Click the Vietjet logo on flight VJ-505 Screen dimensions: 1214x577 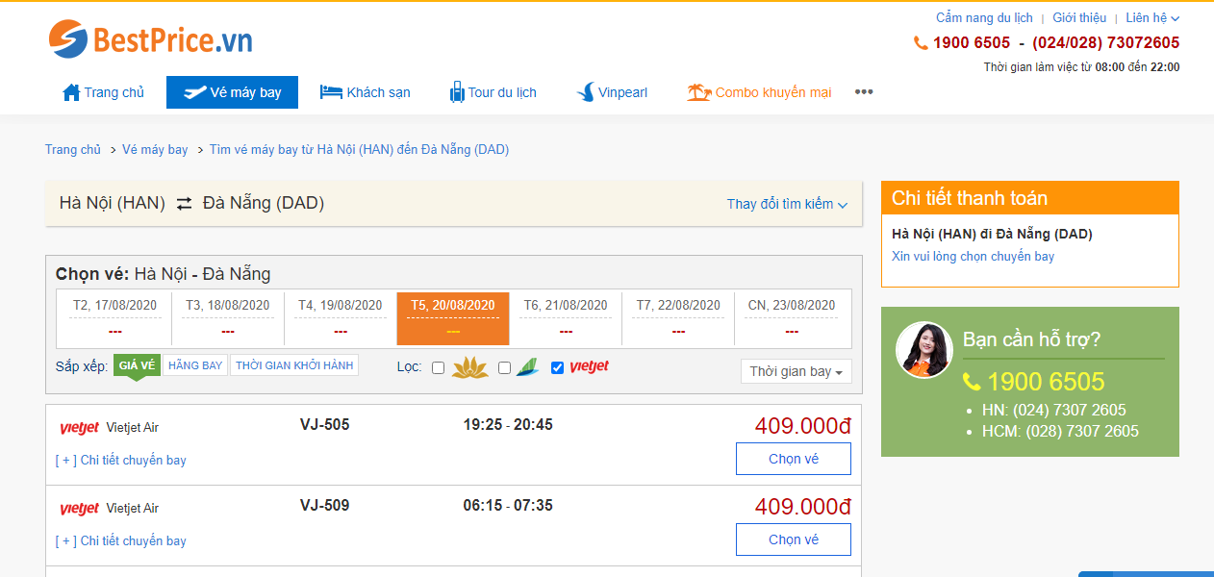coord(79,428)
